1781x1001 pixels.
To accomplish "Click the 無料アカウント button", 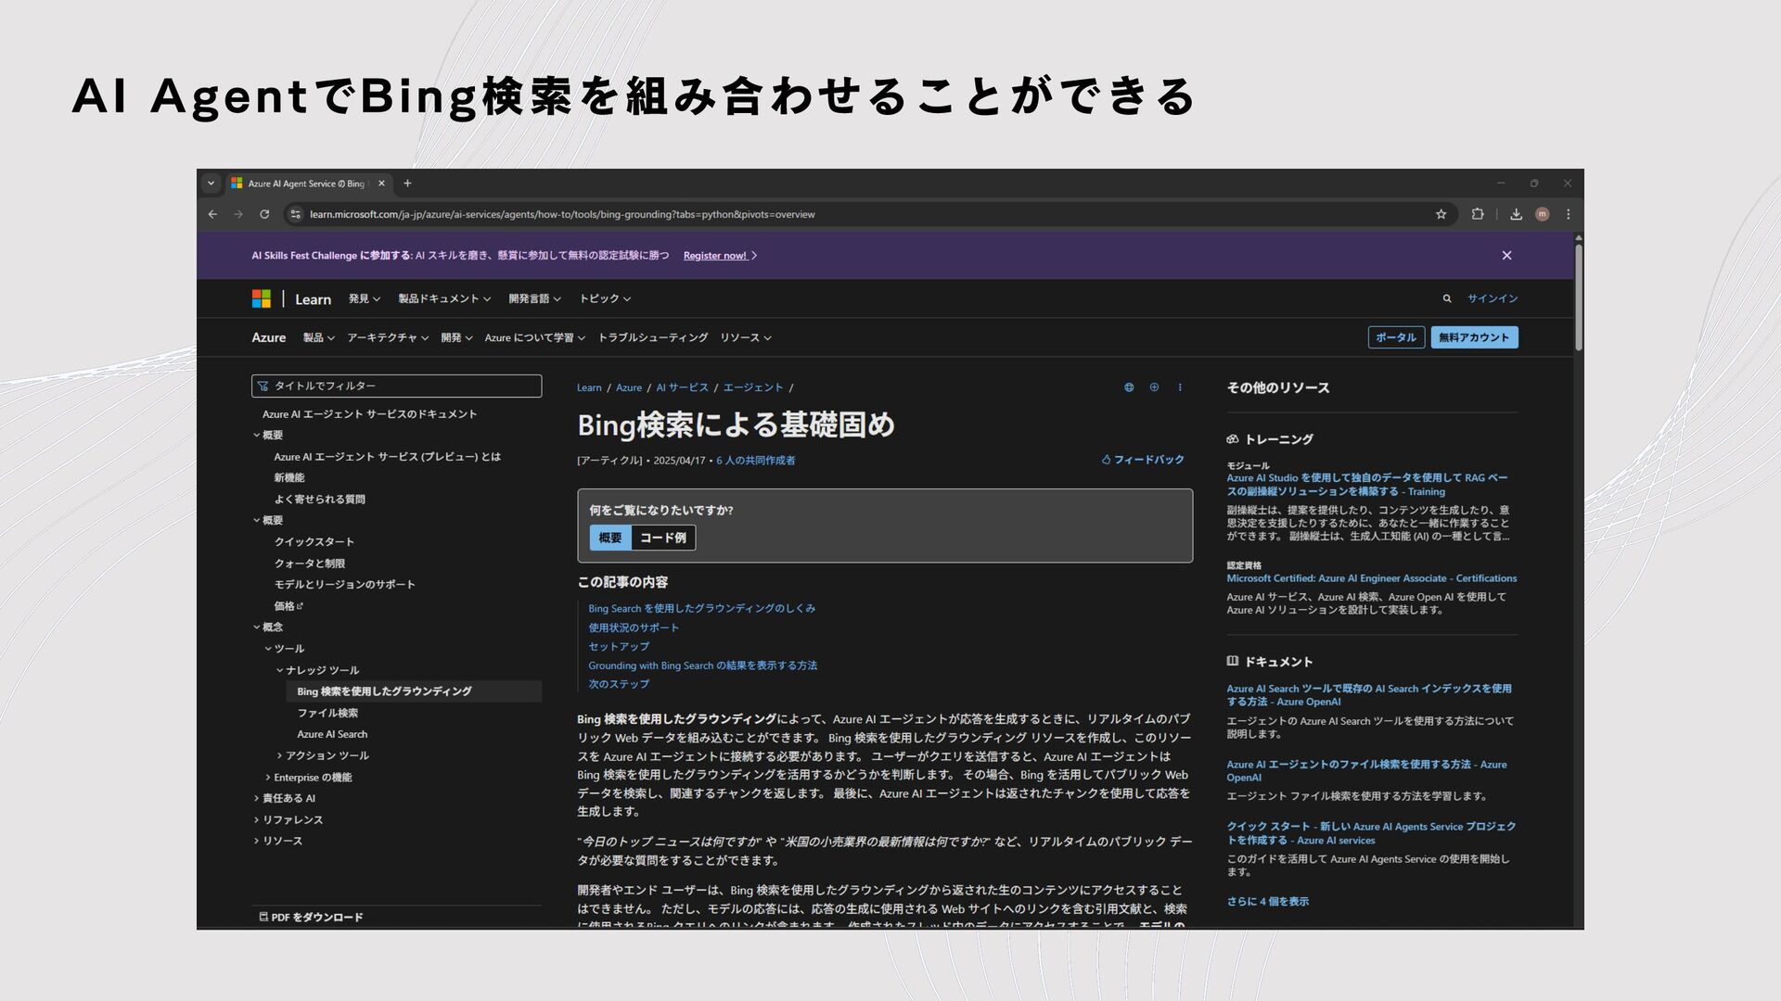I will point(1474,337).
